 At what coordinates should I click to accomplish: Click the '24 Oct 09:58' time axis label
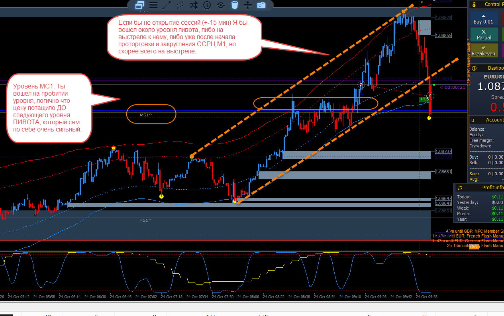[426, 296]
